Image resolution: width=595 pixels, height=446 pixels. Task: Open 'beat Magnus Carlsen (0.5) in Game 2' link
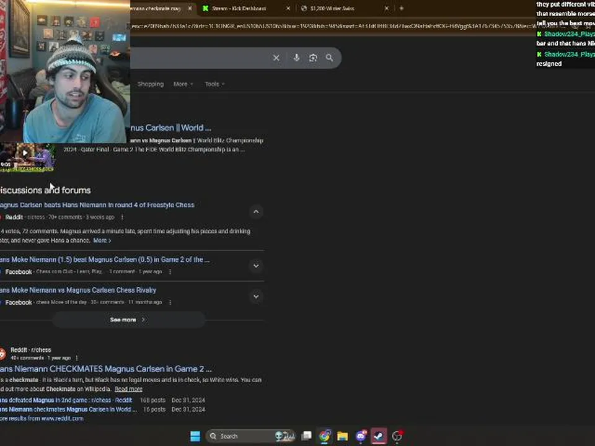coord(105,260)
